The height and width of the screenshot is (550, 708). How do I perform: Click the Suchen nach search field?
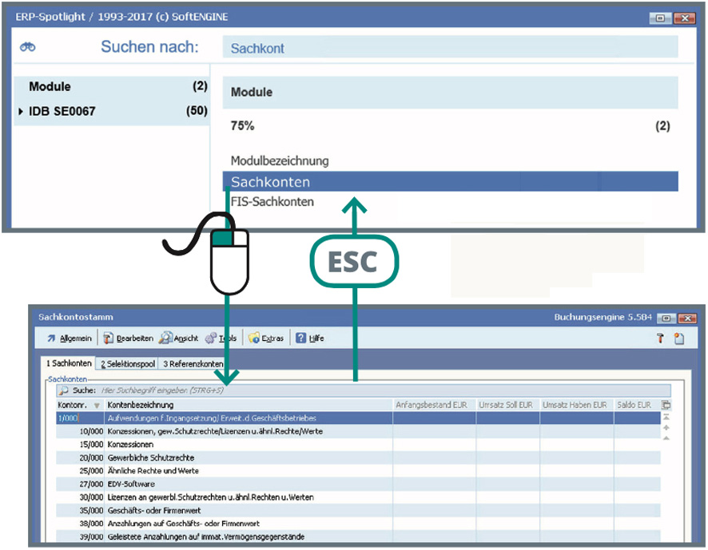450,48
